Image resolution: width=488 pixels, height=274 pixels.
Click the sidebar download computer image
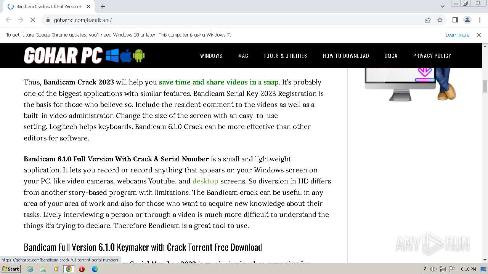click(411, 84)
